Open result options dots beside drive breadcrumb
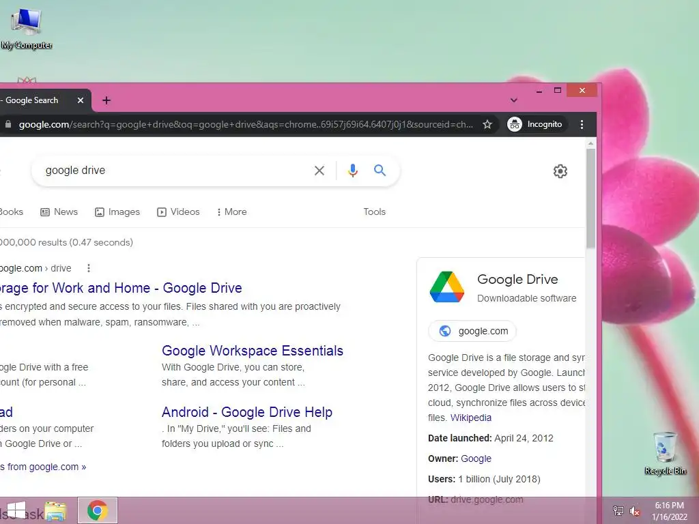This screenshot has height=524, width=699. [x=89, y=268]
